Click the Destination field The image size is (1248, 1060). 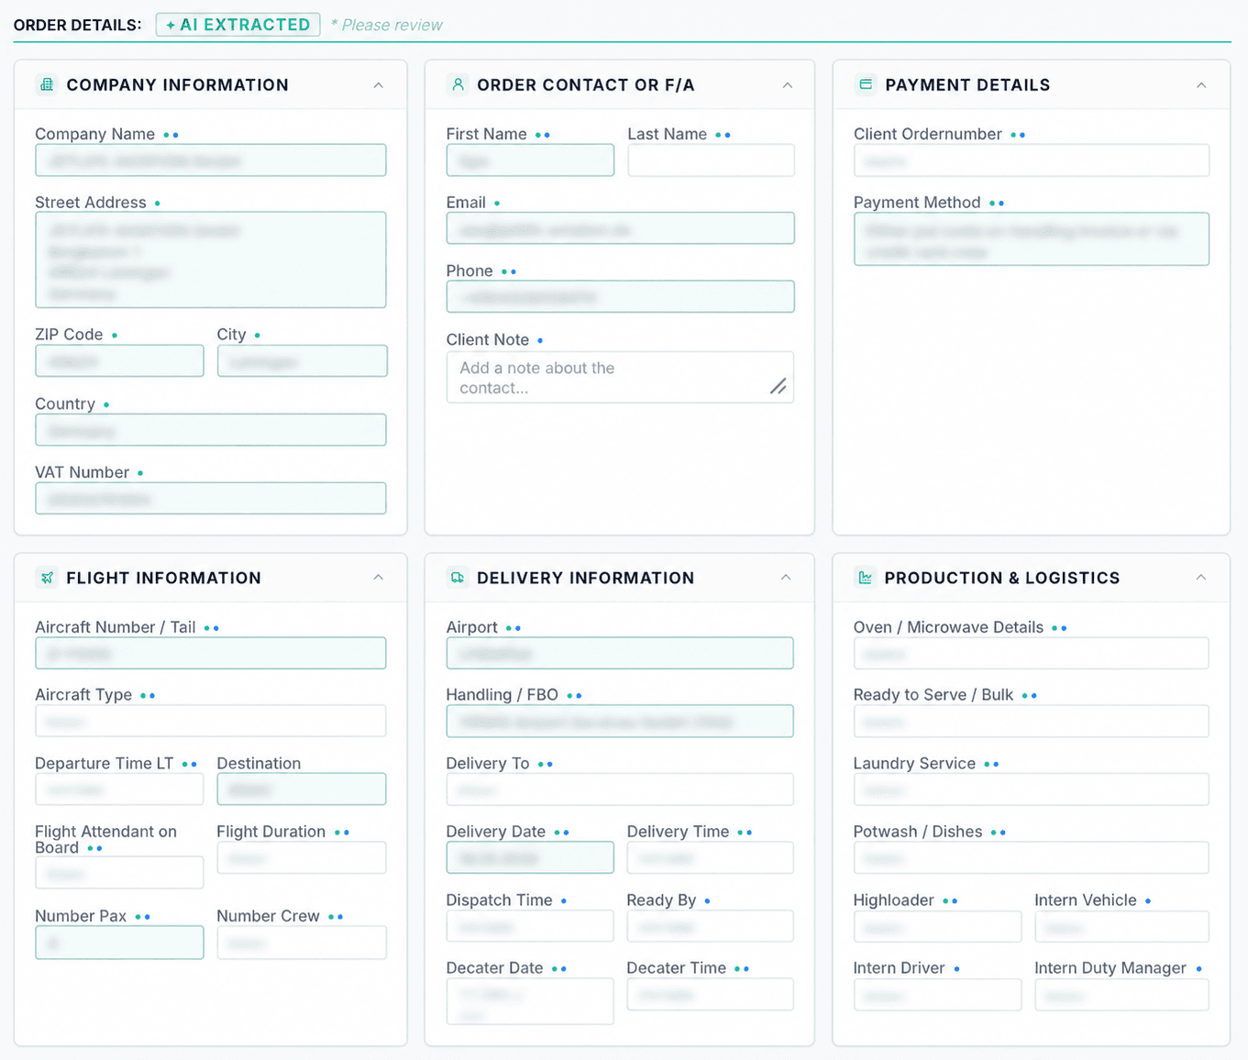point(302,789)
